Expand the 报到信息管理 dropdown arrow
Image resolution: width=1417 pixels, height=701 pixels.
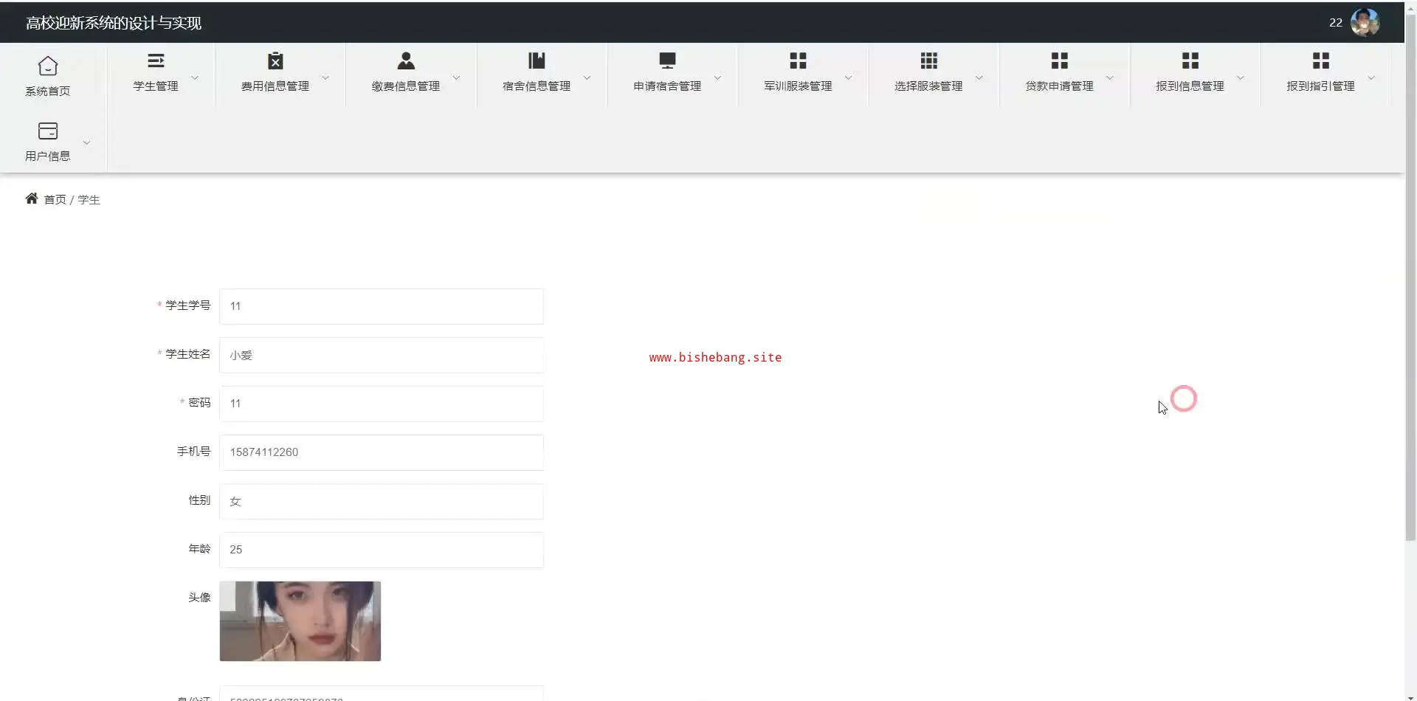(1240, 77)
